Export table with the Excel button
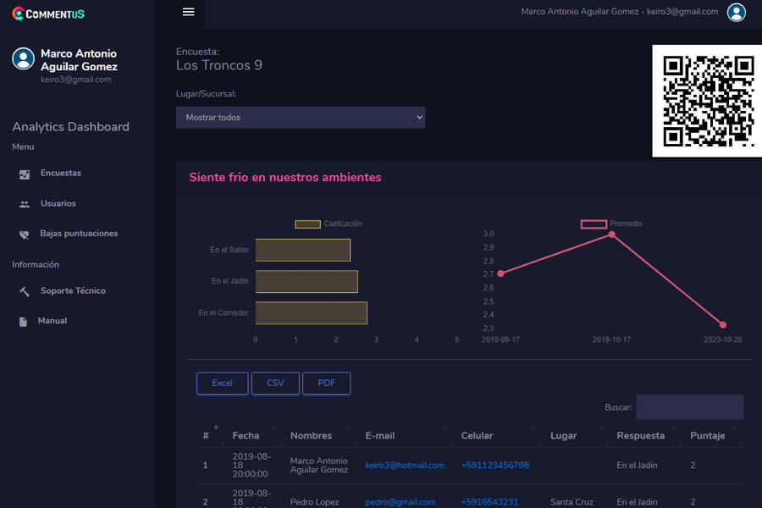Viewport: 762px width, 508px height. tap(222, 384)
